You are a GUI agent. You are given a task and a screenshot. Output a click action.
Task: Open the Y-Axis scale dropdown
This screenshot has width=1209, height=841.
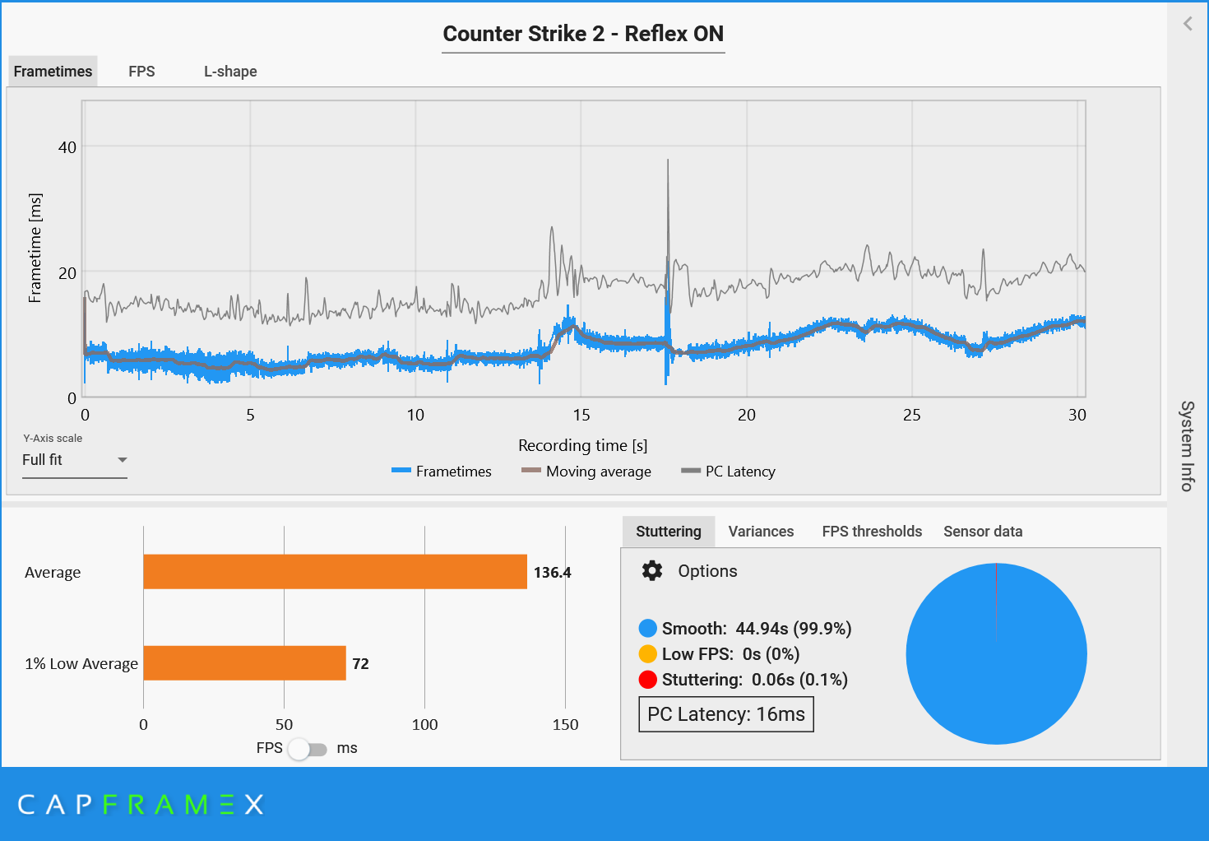pyautogui.click(x=74, y=460)
